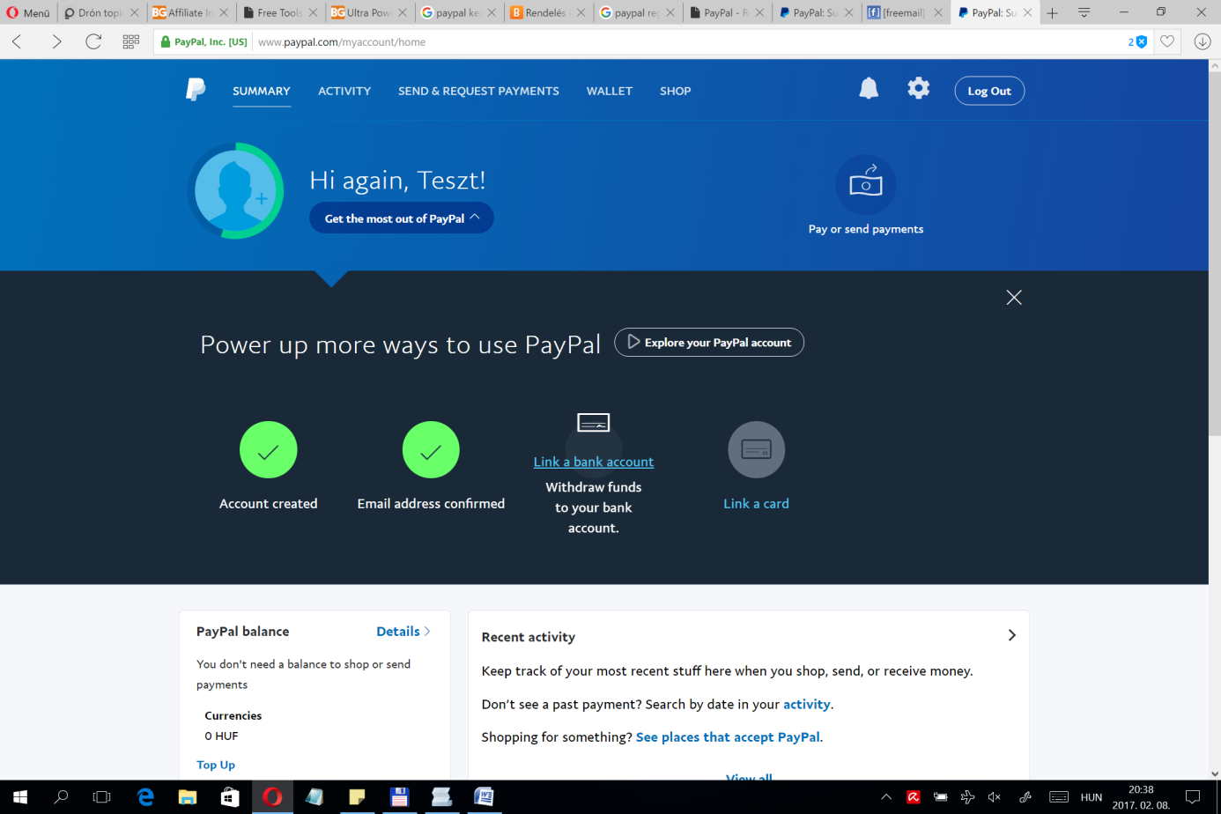
Task: Click Top Up link
Action: 216,765
